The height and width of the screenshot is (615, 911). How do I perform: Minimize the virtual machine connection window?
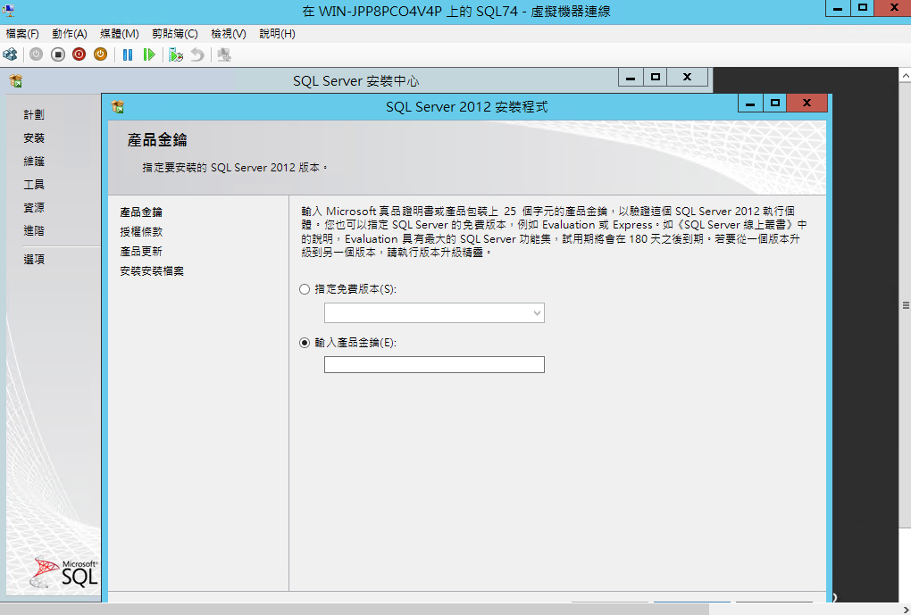coord(838,8)
